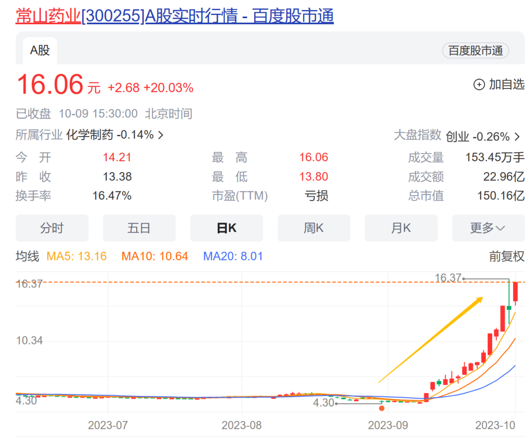
Task: Click 今开 value 14.21
Action: [x=117, y=157]
